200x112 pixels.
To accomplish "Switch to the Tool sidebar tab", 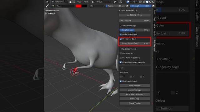I will pos(155,19).
